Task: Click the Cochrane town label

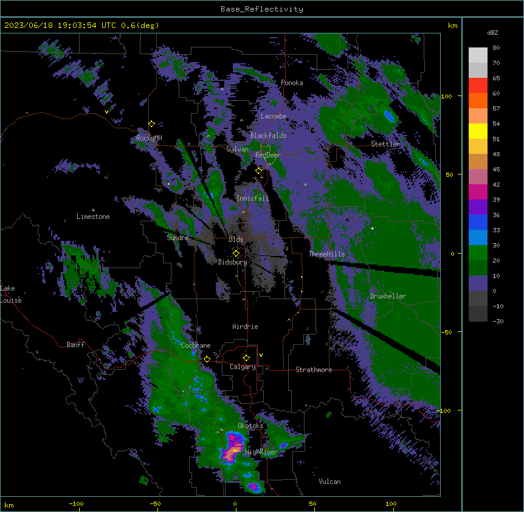Action: point(196,345)
